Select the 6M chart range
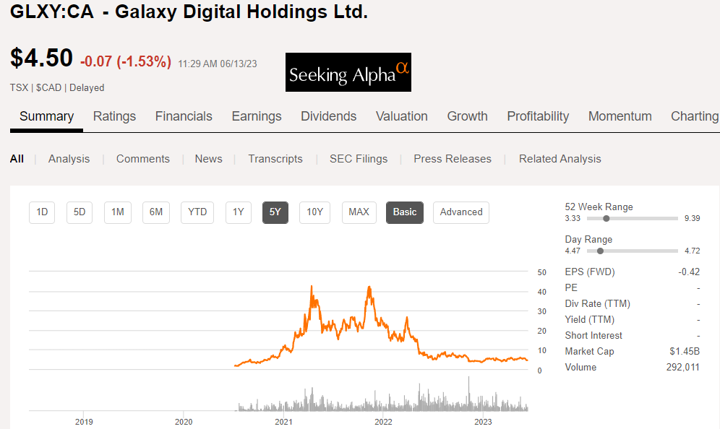The image size is (720, 429). 155,212
